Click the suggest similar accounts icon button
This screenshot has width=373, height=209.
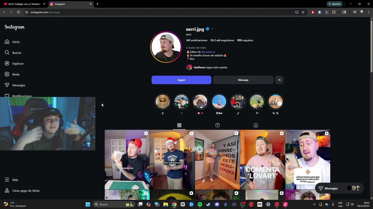279,80
